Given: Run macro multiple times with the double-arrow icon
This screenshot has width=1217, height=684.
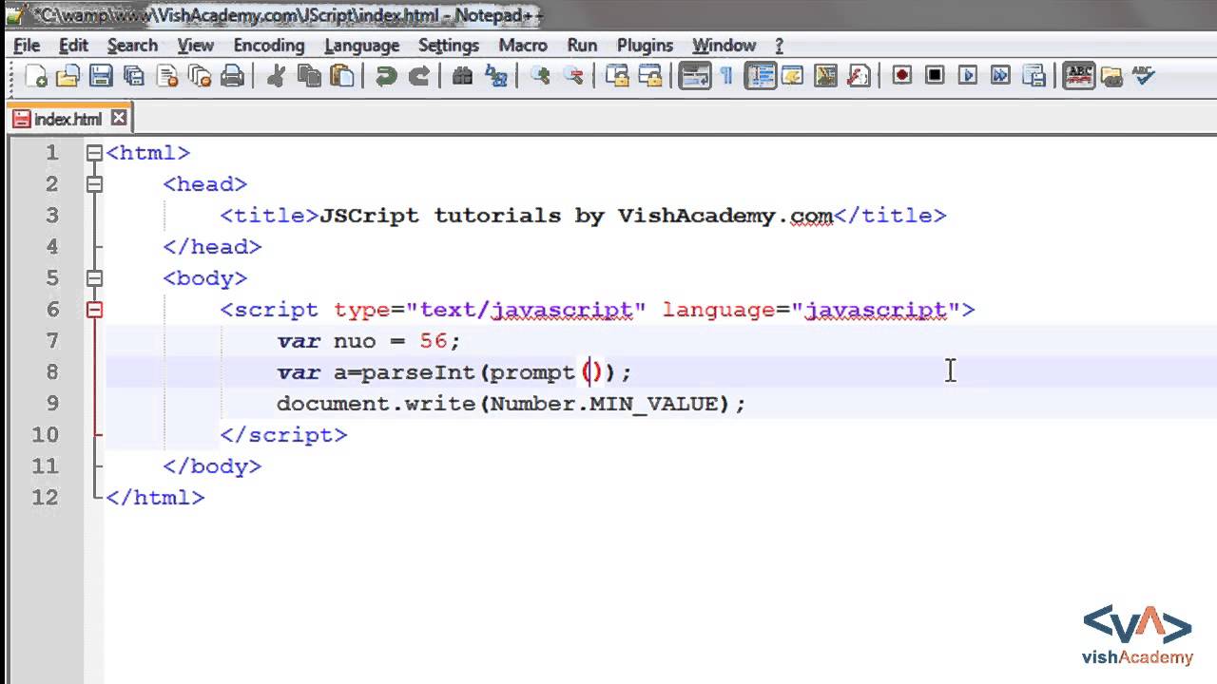Looking at the screenshot, I should click(1001, 76).
